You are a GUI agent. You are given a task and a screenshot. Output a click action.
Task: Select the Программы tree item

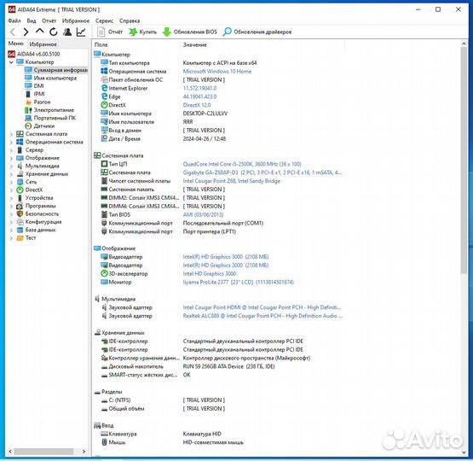(x=36, y=206)
